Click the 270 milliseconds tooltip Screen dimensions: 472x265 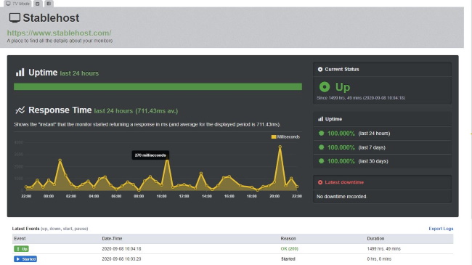pos(150,155)
